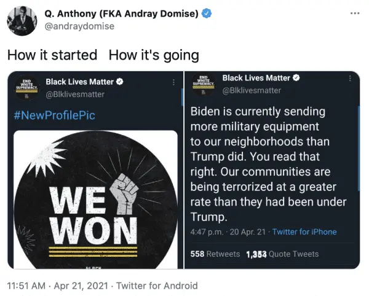369x296 pixels.
Task: Tap the End White Supremacy avatar in right image
Action: click(203, 83)
